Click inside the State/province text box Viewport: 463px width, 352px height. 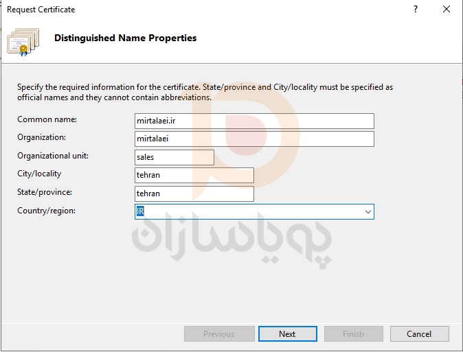pos(194,193)
